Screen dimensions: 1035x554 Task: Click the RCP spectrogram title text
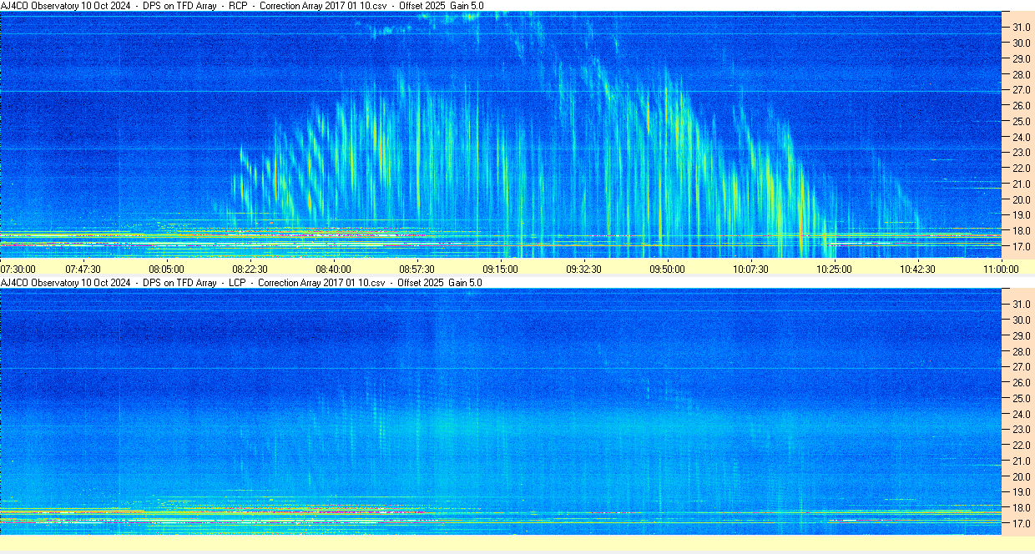click(242, 6)
